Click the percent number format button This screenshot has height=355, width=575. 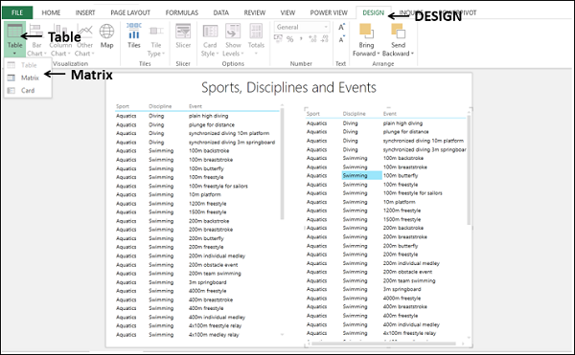tap(290, 39)
